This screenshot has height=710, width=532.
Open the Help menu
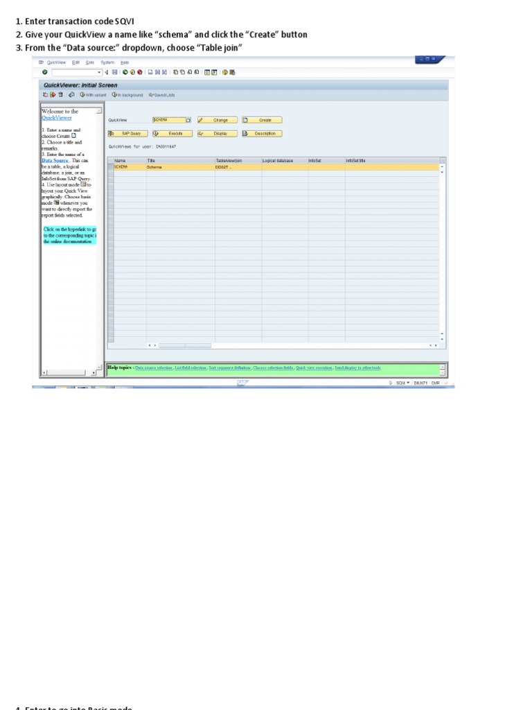click(125, 62)
